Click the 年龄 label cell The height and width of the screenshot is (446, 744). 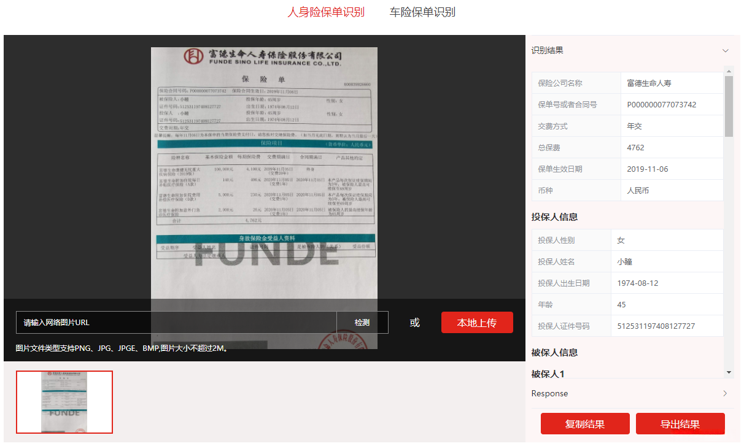pyautogui.click(x=572, y=304)
